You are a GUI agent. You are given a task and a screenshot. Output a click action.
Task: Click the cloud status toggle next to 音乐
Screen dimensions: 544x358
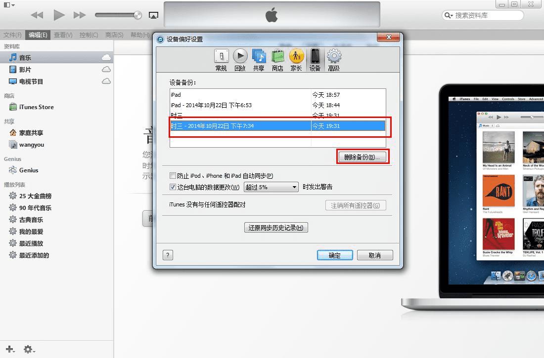(105, 57)
